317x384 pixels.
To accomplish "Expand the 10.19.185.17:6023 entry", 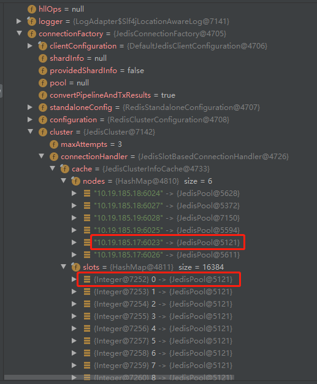I will pyautogui.click(x=74, y=243).
